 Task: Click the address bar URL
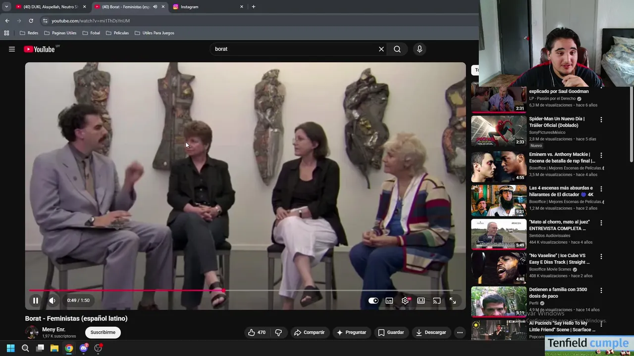[x=91, y=21]
